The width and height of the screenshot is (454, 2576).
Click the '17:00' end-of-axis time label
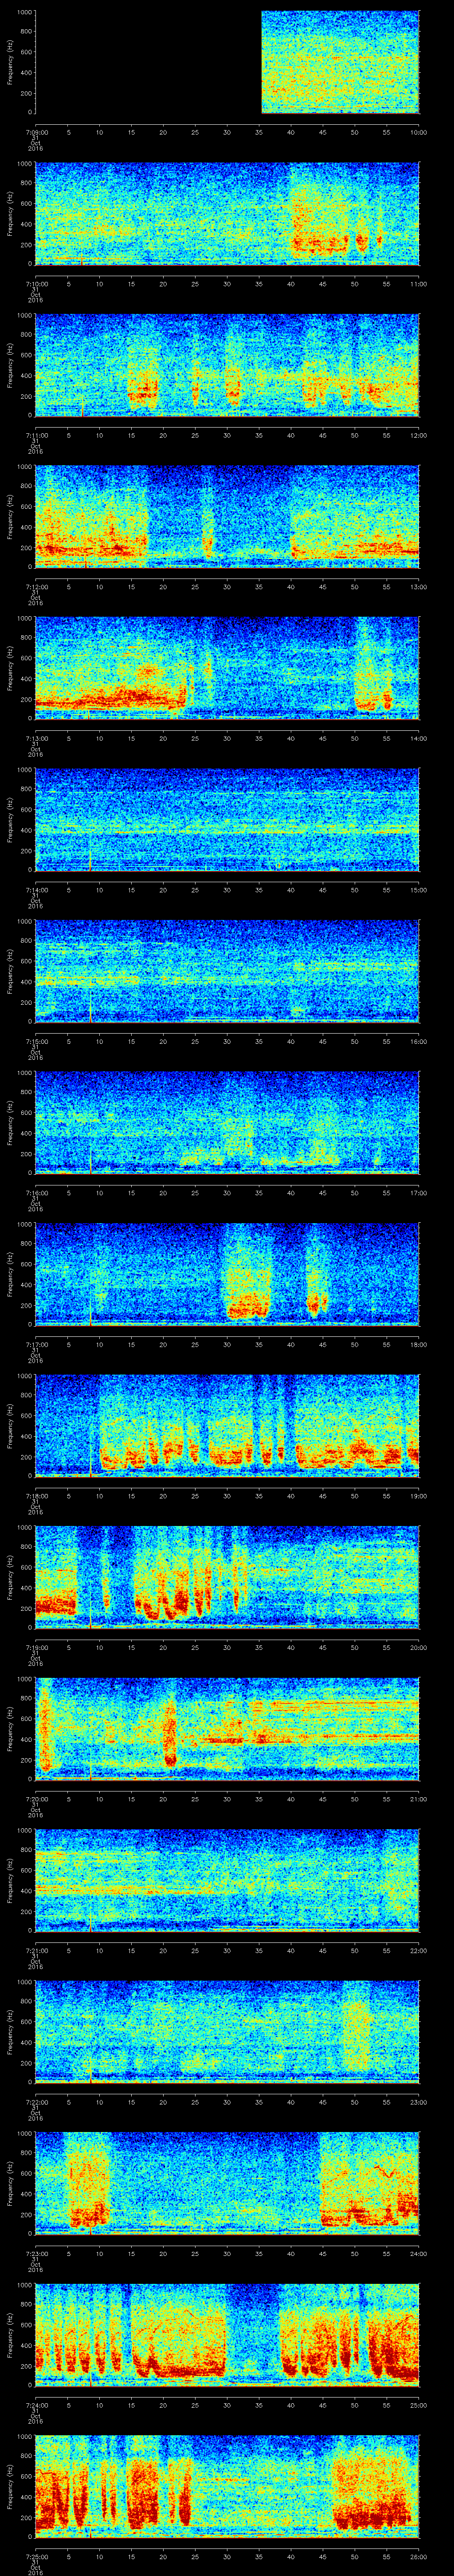point(418,1192)
